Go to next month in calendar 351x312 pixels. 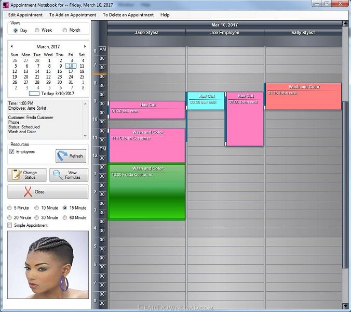(85, 46)
